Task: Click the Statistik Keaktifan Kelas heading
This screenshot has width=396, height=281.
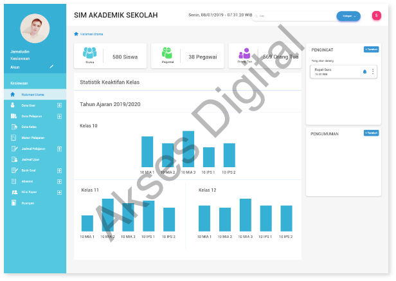Action: (x=109, y=82)
